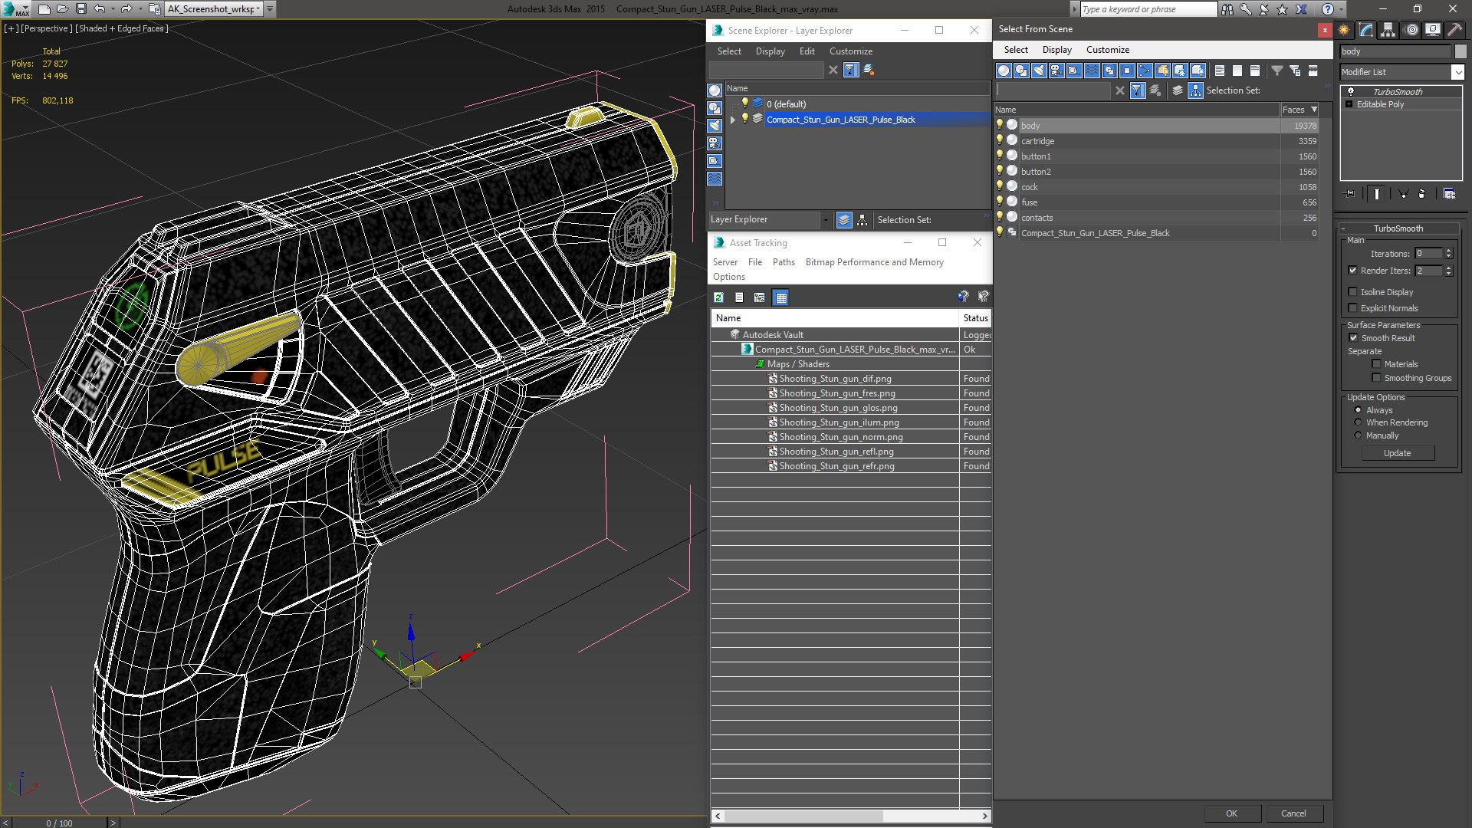1472x828 pixels.
Task: Click the OK button
Action: tap(1231, 813)
